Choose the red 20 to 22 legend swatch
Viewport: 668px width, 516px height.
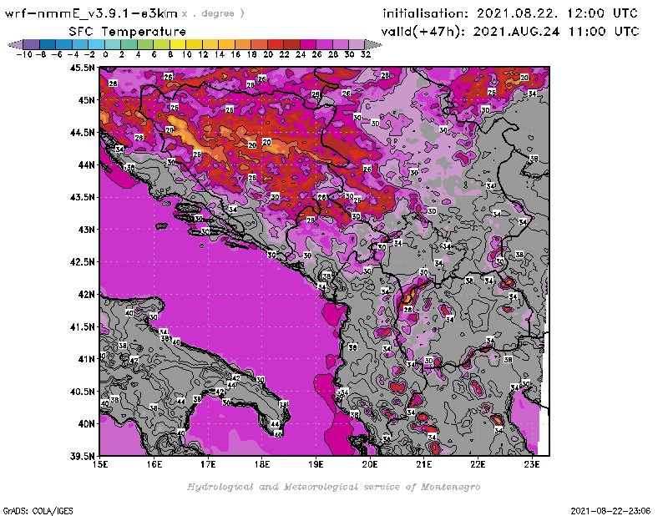click(276, 44)
